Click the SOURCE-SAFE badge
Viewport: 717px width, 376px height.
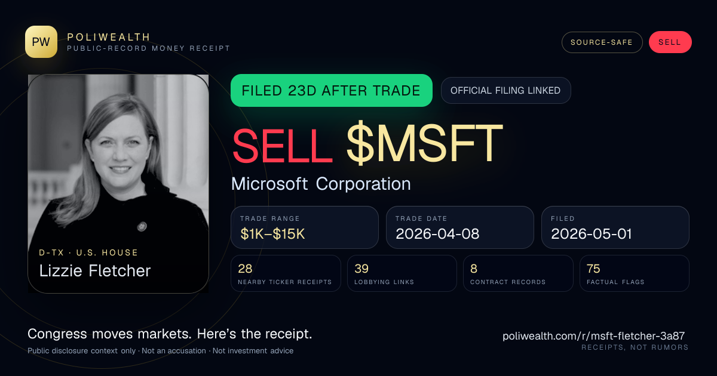click(x=602, y=42)
